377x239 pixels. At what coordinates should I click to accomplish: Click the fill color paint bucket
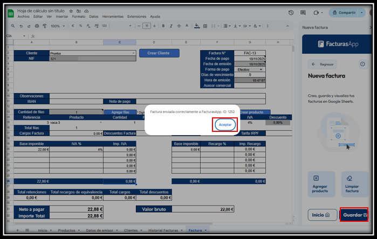[197, 26]
